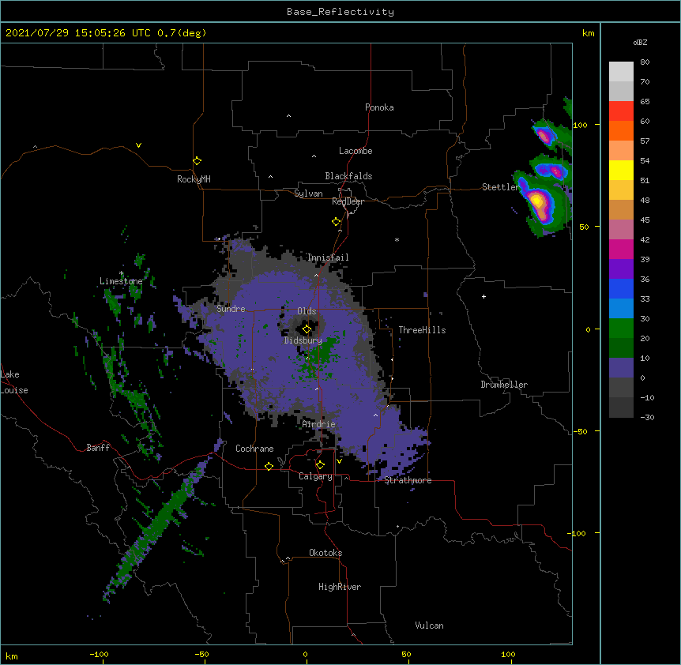Screen dimensions: 681x665
Task: Select the slate purple 0–10 dBZ legend swatch
Action: (x=621, y=368)
